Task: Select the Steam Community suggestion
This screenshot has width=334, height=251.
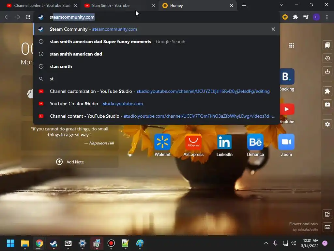Action: coord(157,29)
